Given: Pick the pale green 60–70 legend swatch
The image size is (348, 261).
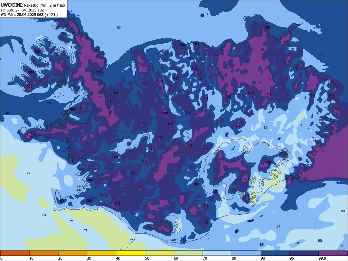Looking at the screenshot, I should (x=188, y=253).
